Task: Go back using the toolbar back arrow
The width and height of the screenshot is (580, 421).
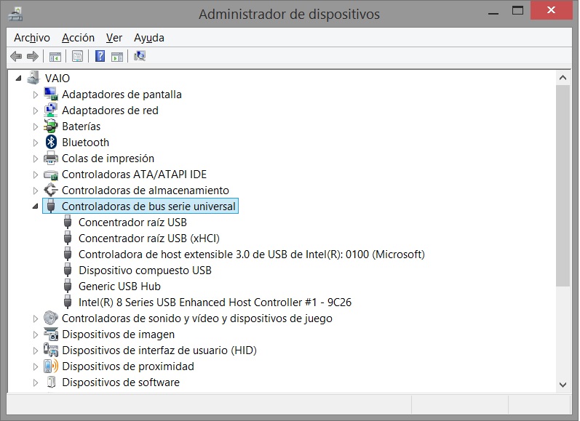Action: [16, 57]
